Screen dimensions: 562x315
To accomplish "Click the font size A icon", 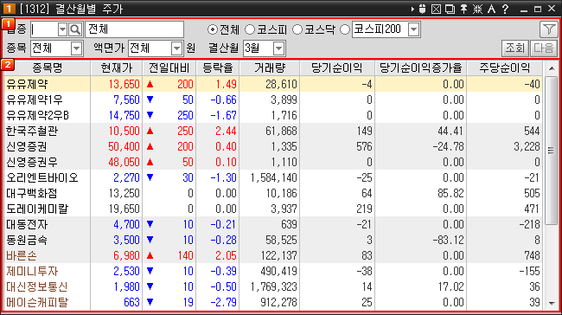I will [491, 9].
